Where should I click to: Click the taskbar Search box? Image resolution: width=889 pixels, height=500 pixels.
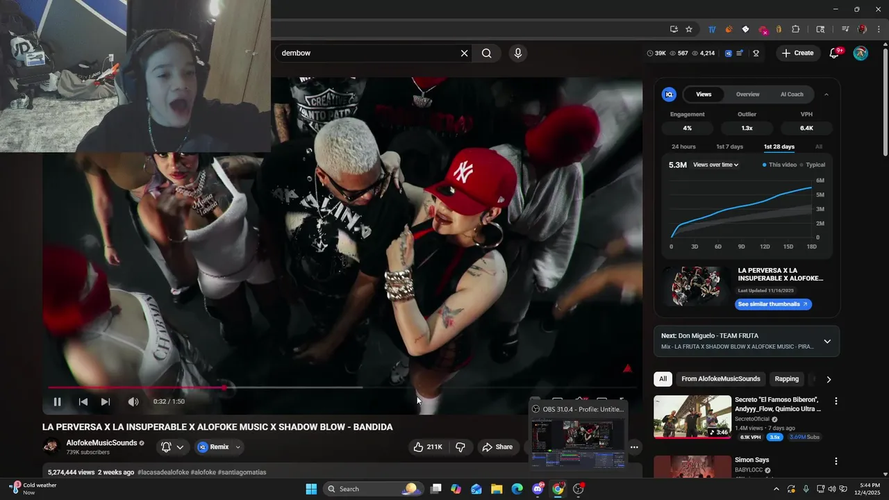pyautogui.click(x=372, y=489)
